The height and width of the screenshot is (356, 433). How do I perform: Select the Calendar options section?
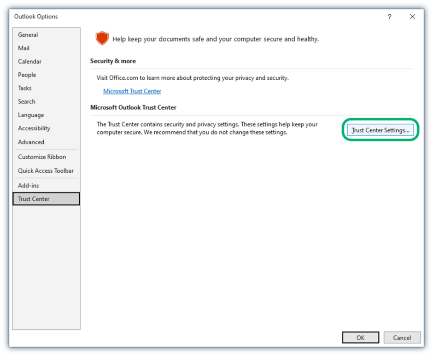(x=29, y=61)
